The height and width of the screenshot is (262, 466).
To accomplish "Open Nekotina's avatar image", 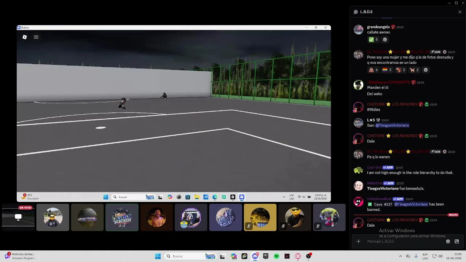I will (x=359, y=186).
